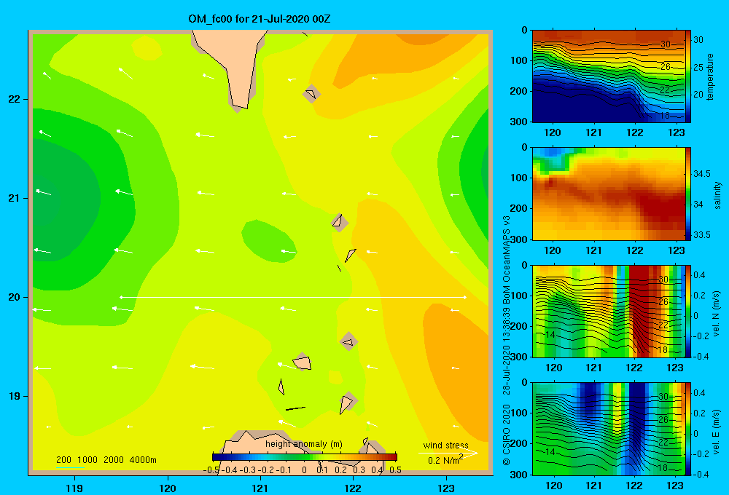
Task: Click the '0.2 N/m2' wind stress value
Action: click(445, 460)
